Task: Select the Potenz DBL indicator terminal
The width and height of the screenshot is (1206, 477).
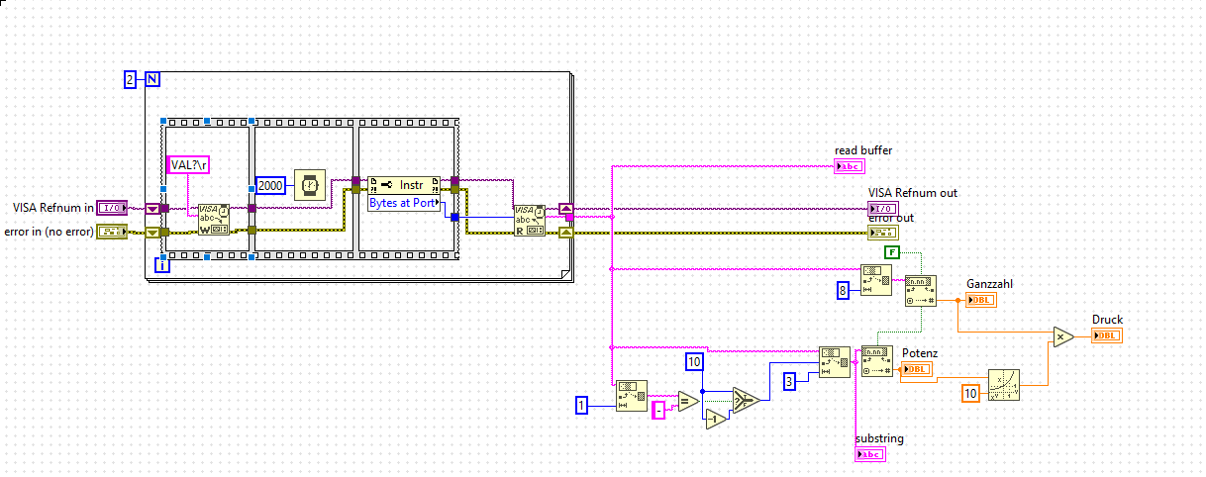Action: tap(917, 368)
